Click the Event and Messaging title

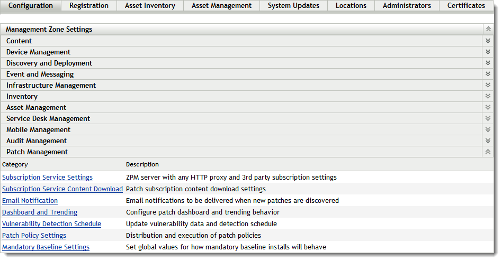tap(40, 74)
